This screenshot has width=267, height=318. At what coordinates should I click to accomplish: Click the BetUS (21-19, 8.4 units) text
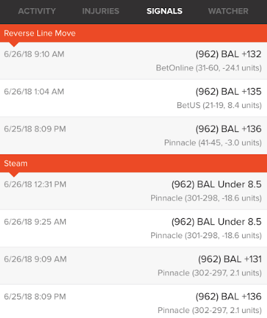pyautogui.click(x=219, y=105)
